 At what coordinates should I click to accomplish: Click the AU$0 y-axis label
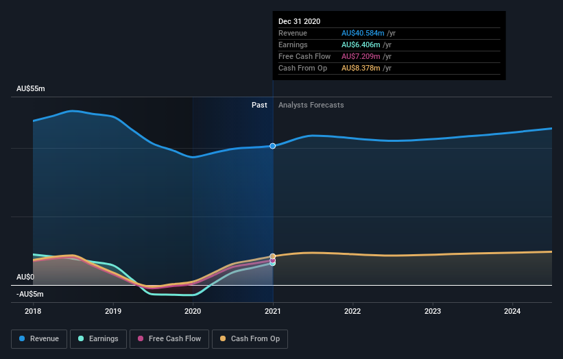[x=25, y=277]
